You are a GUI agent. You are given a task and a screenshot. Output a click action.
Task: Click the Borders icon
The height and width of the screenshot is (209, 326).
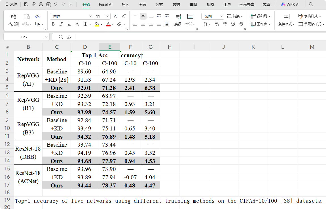click(x=85, y=24)
